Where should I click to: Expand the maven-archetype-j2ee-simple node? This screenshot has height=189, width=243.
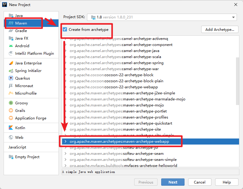point(66,93)
